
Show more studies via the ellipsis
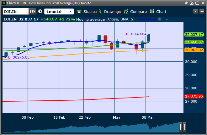coord(168,20)
